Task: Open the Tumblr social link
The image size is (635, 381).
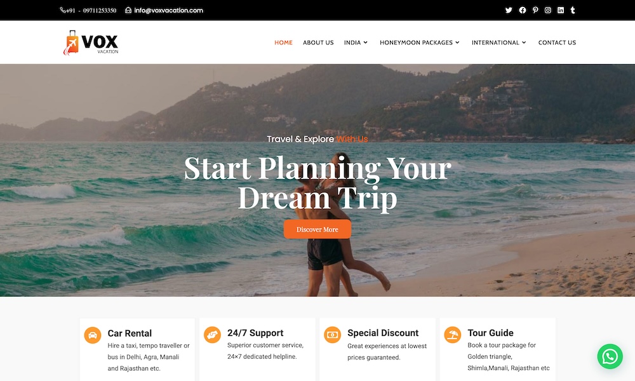Action: pos(573,10)
